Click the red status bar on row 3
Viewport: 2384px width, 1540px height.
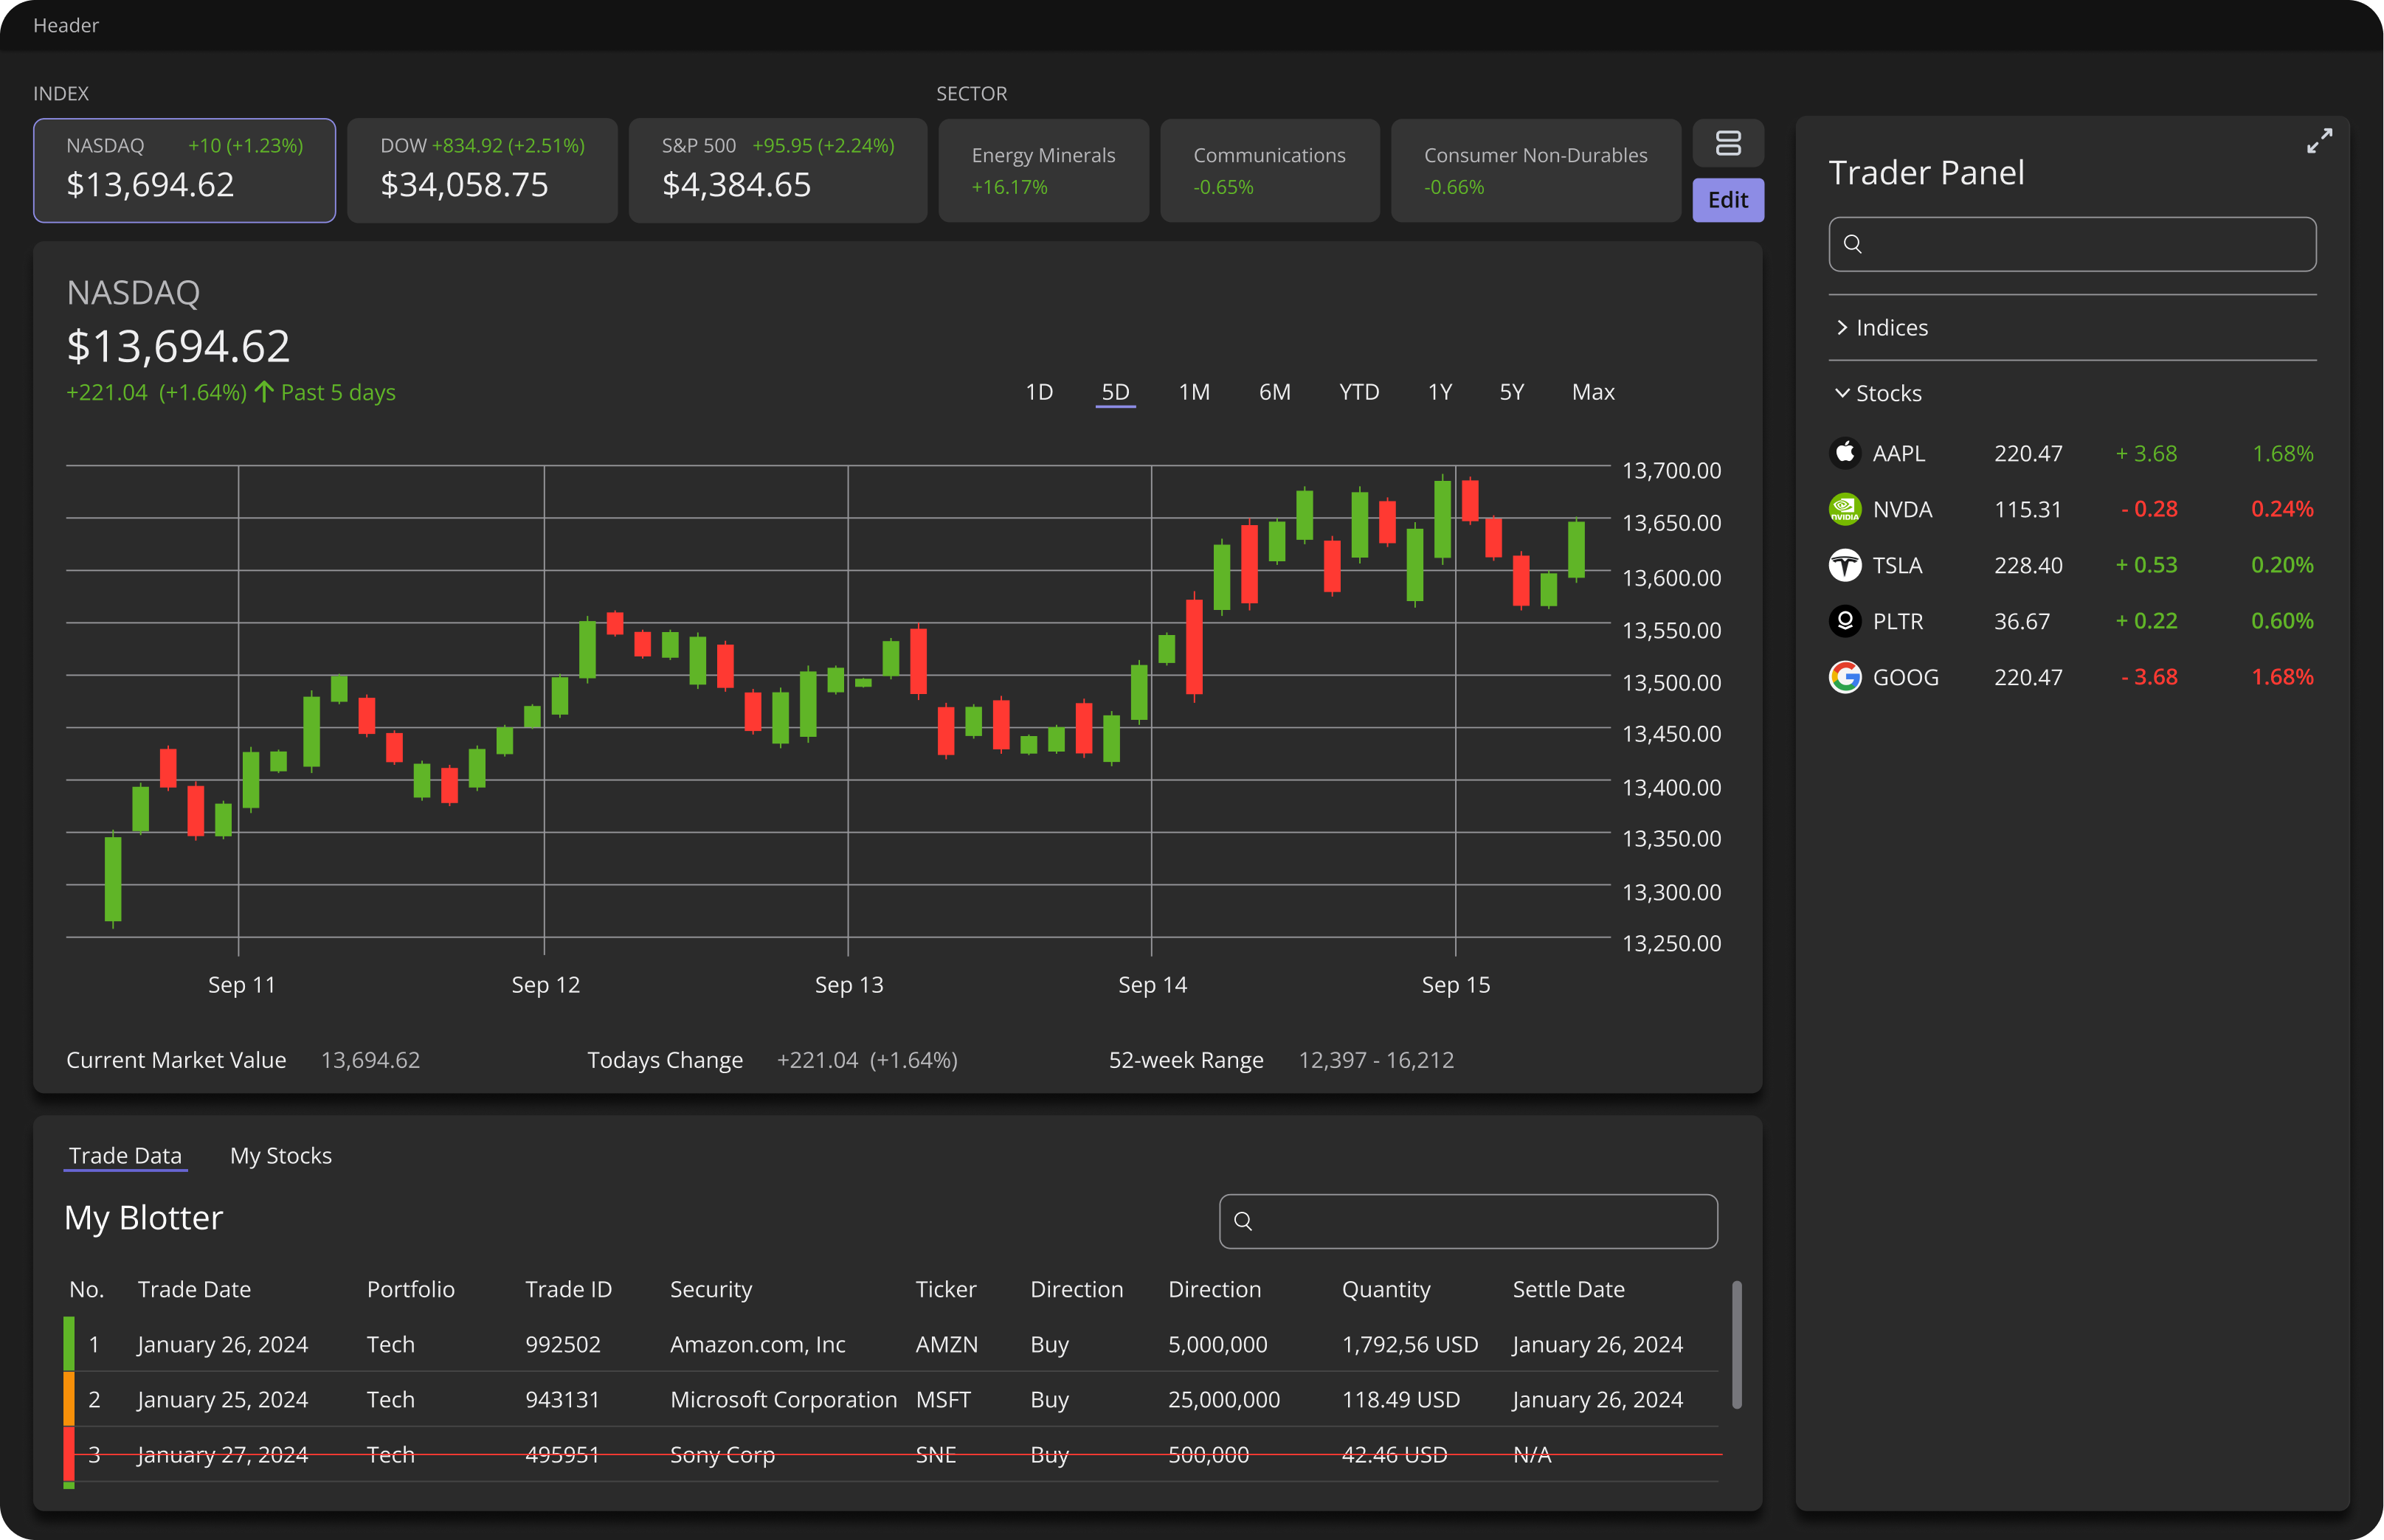tap(69, 1454)
